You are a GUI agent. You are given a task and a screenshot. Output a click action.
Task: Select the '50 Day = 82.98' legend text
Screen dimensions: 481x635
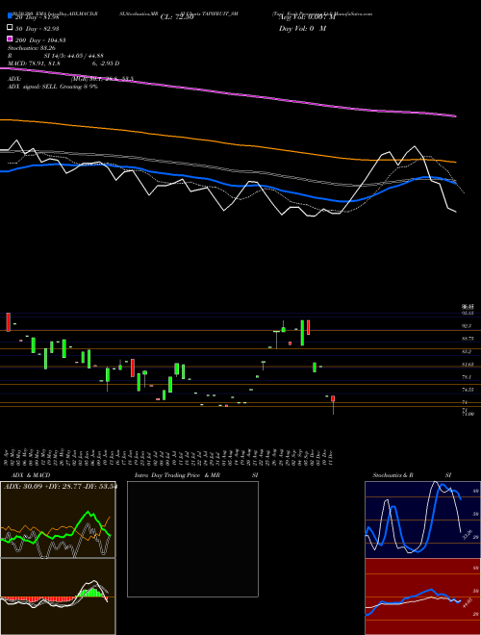click(37, 29)
